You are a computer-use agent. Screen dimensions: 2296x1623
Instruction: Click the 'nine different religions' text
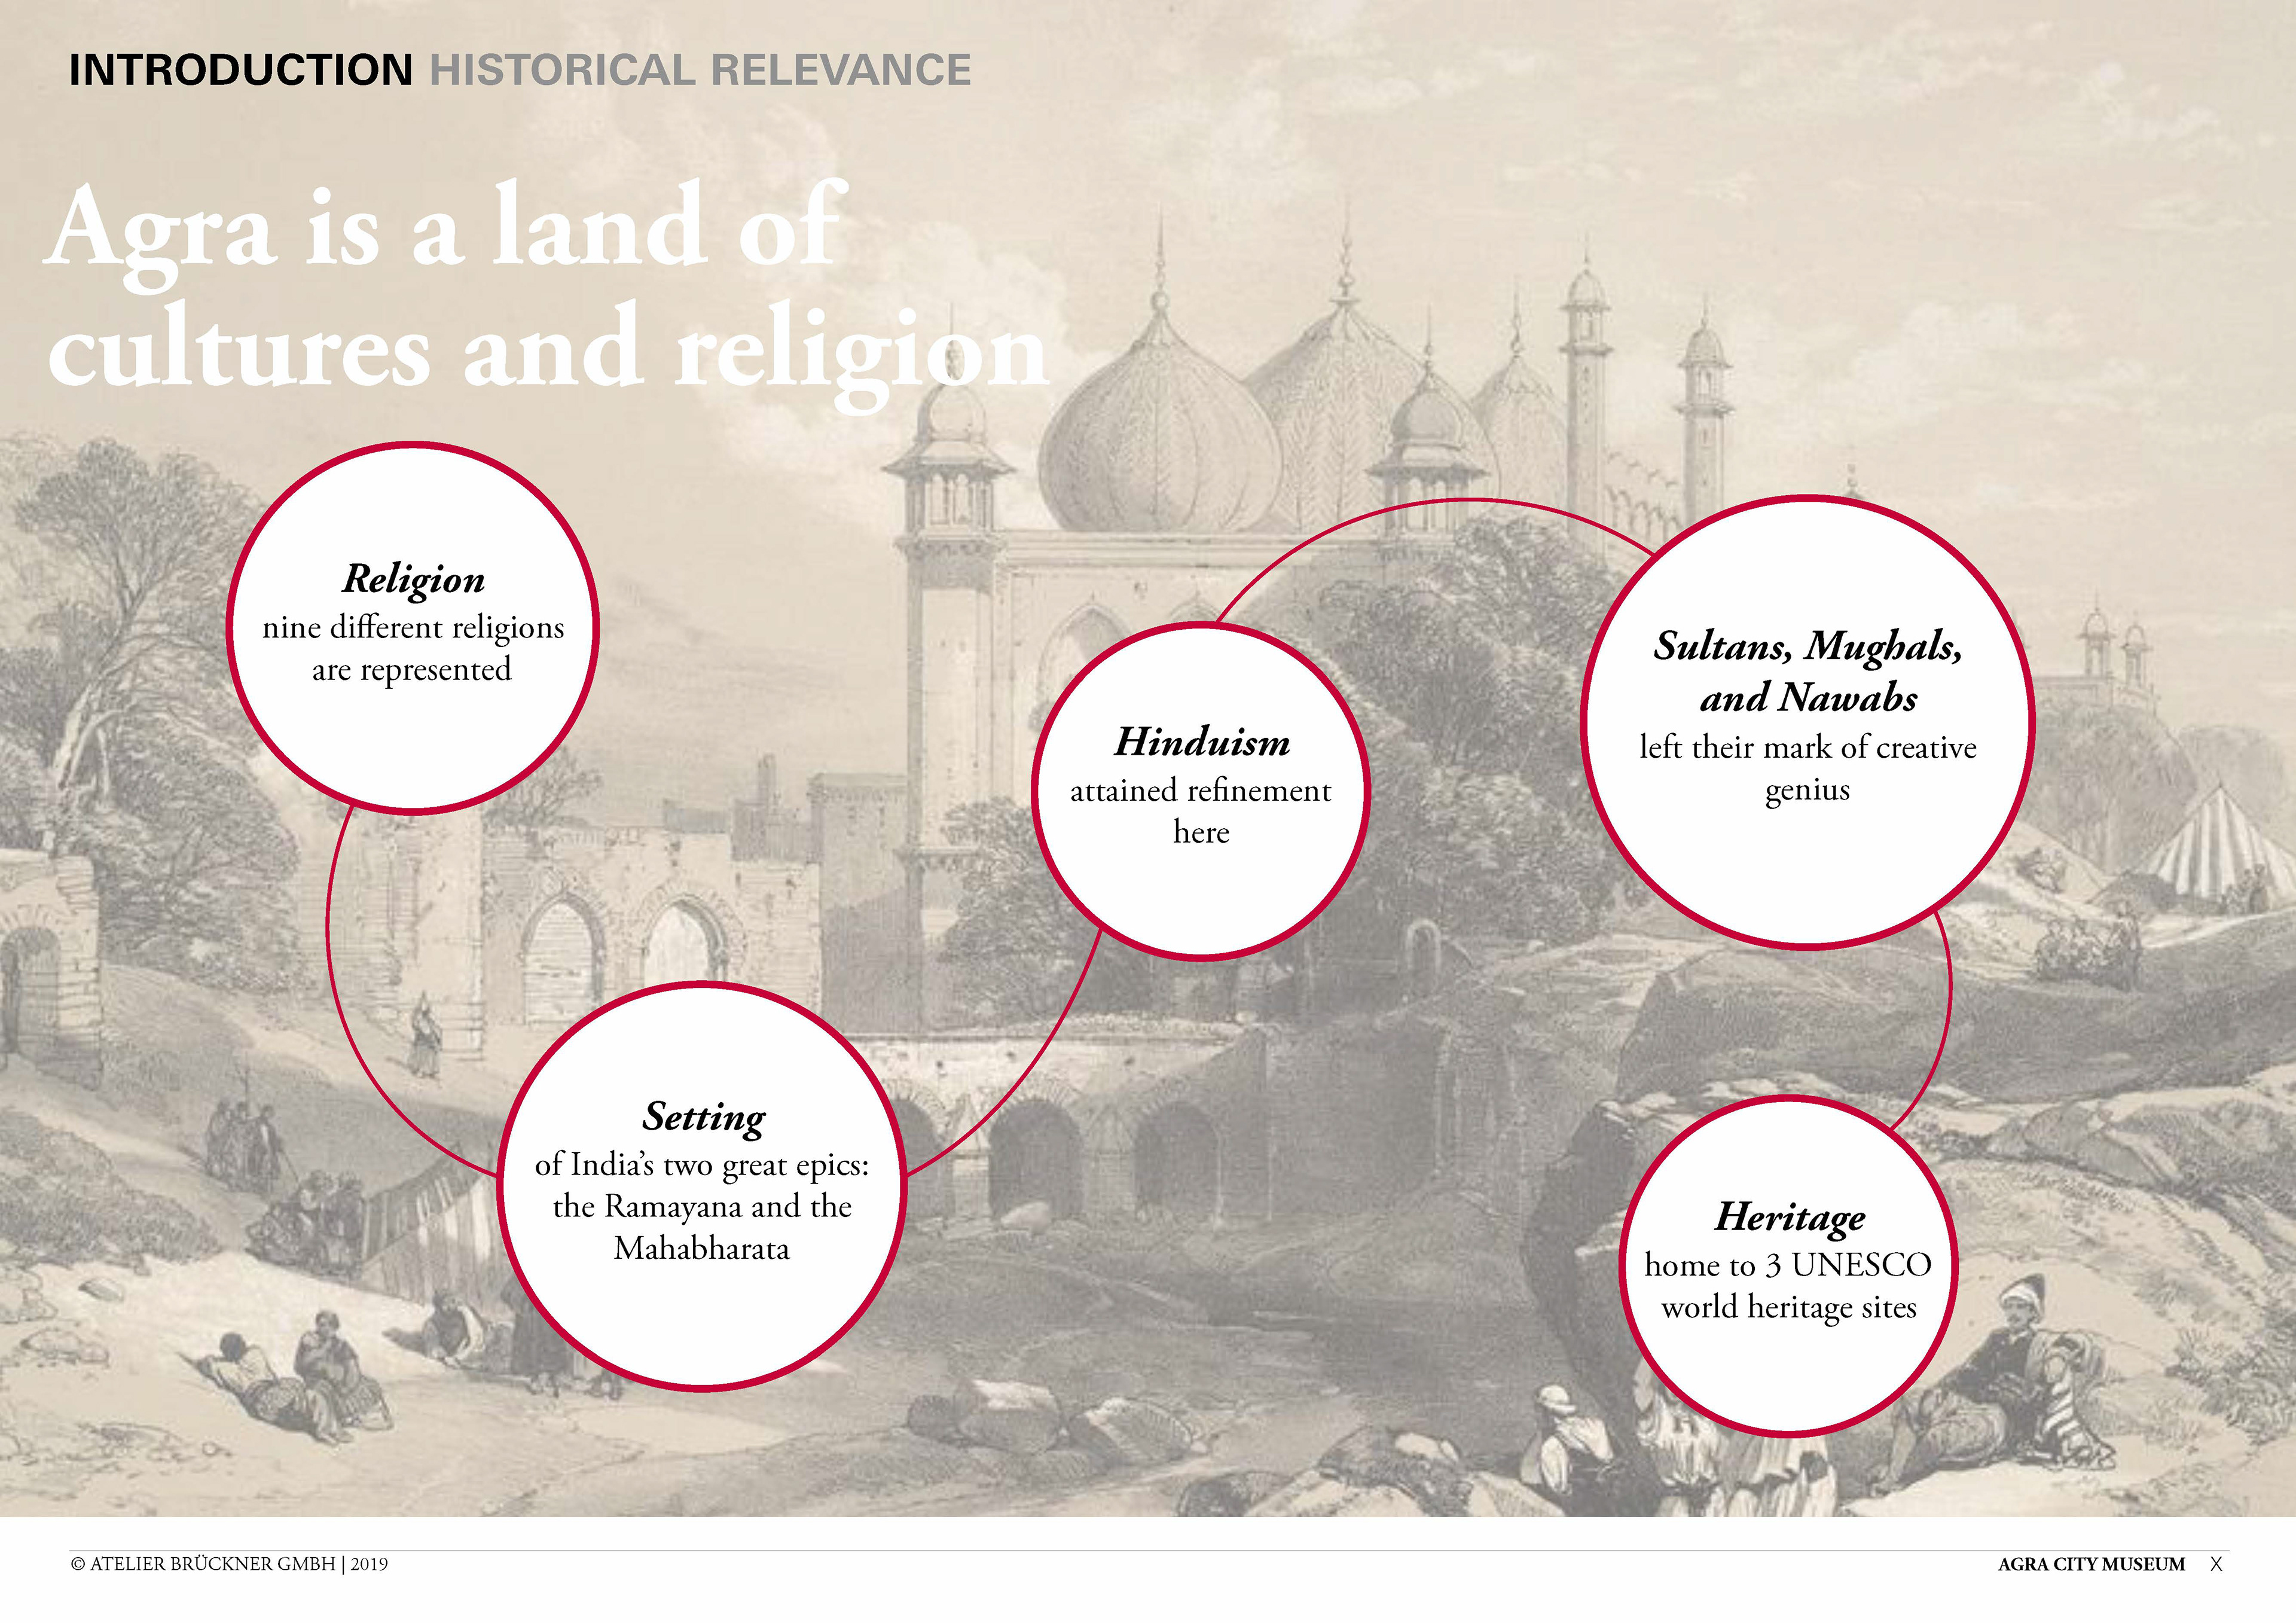coord(412,628)
